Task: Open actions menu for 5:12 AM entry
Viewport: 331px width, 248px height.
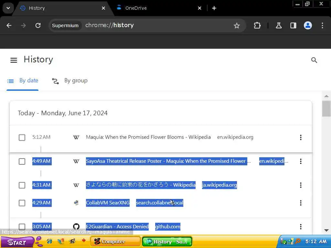Action: (x=301, y=138)
